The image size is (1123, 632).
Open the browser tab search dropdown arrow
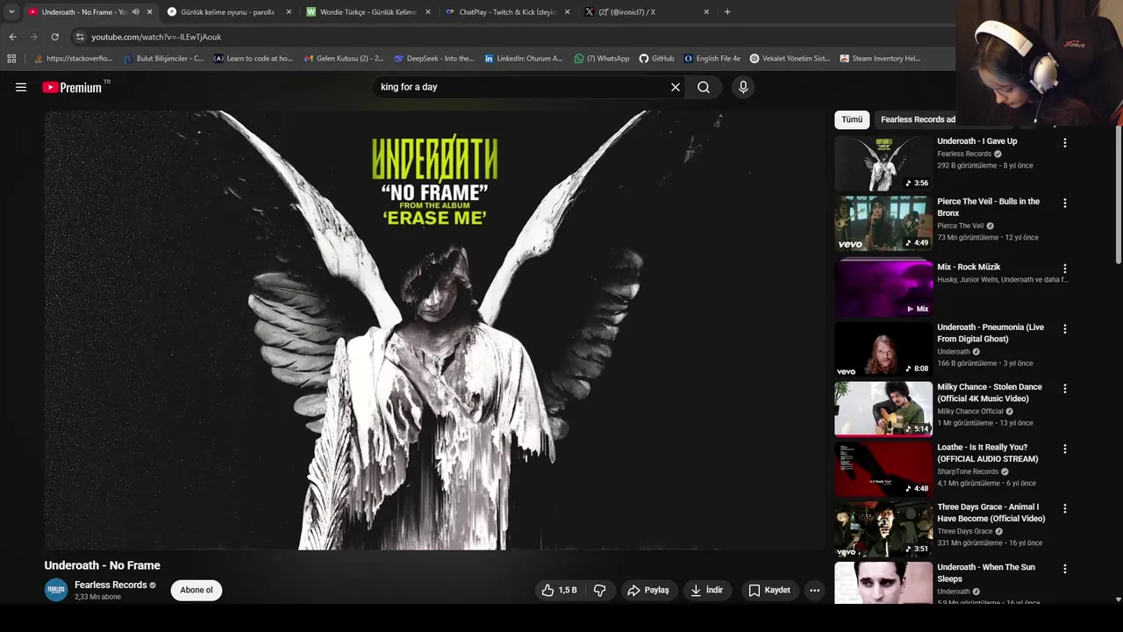pos(11,12)
